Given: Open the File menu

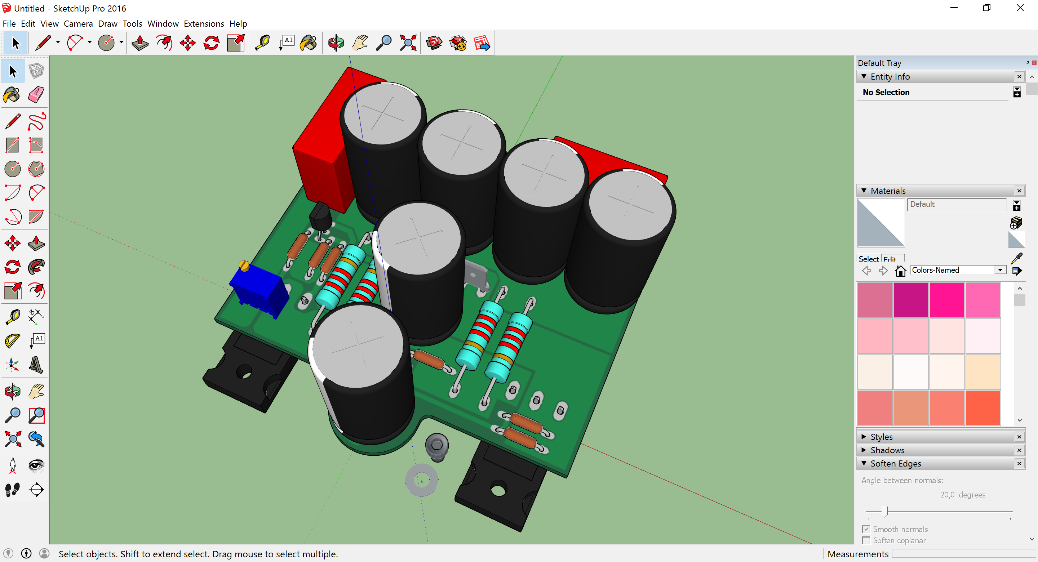Looking at the screenshot, I should point(9,24).
